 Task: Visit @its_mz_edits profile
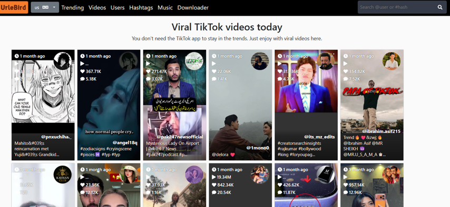click(x=319, y=137)
